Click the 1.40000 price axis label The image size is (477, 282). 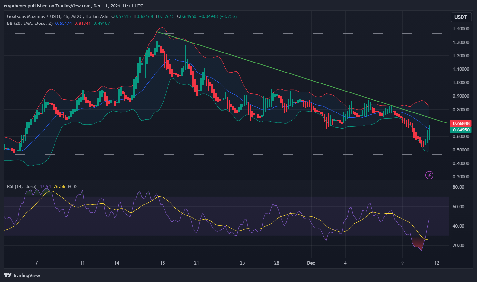pos(461,29)
